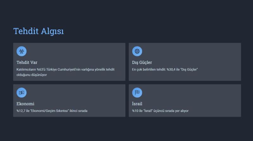Click the globe icon above Dış Güçler
The height and width of the screenshot is (141, 253).
pyautogui.click(x=137, y=51)
